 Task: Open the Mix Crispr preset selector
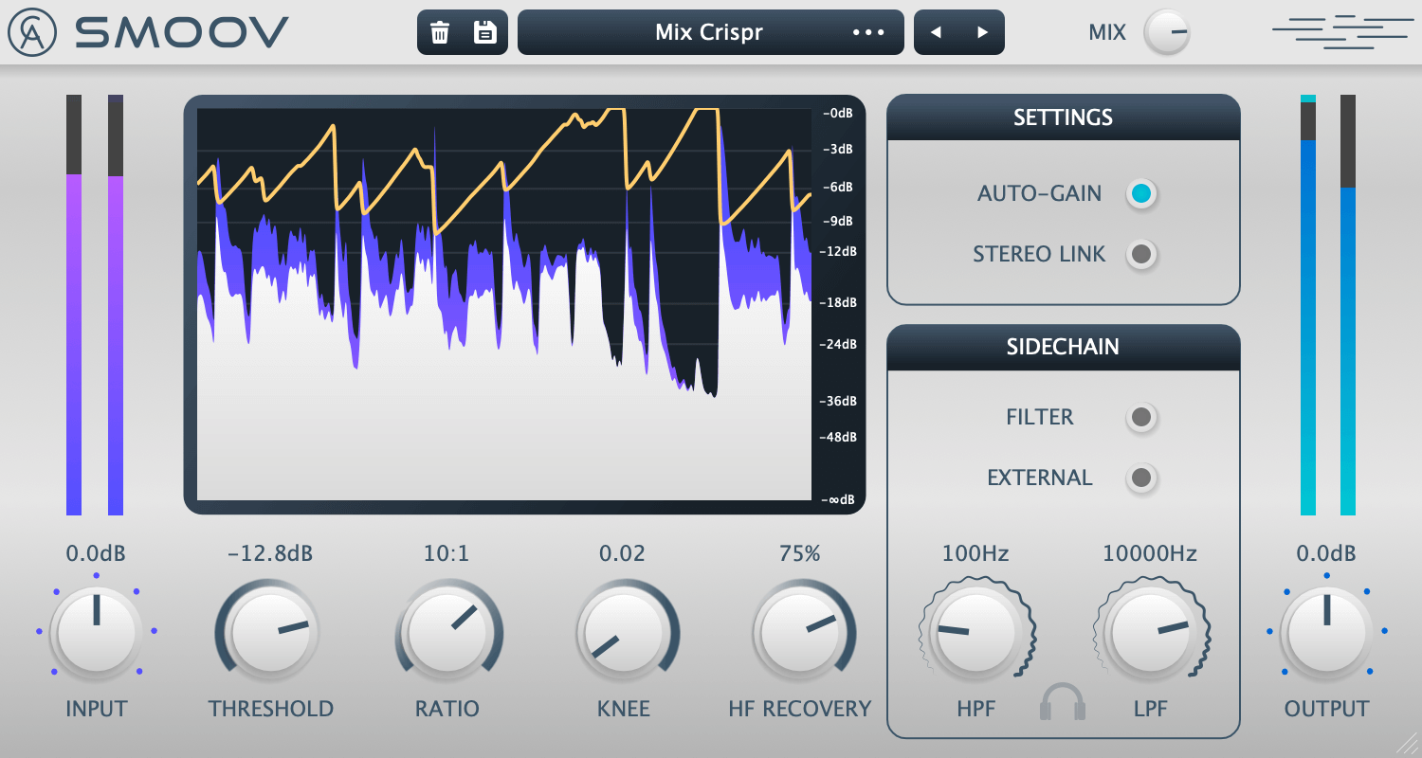point(708,31)
